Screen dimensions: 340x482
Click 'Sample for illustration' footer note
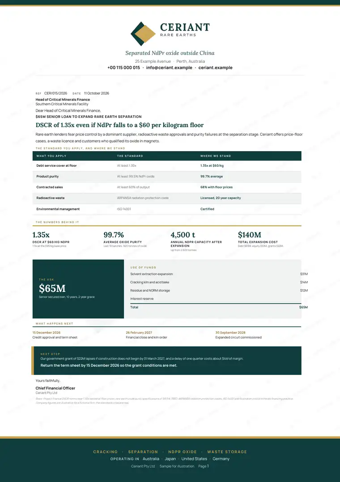pyautogui.click(x=177, y=466)
